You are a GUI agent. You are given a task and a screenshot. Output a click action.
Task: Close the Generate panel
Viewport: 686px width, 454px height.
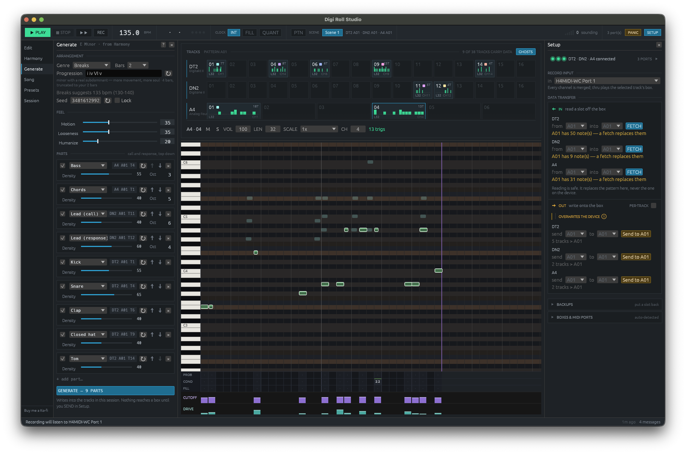coord(171,45)
